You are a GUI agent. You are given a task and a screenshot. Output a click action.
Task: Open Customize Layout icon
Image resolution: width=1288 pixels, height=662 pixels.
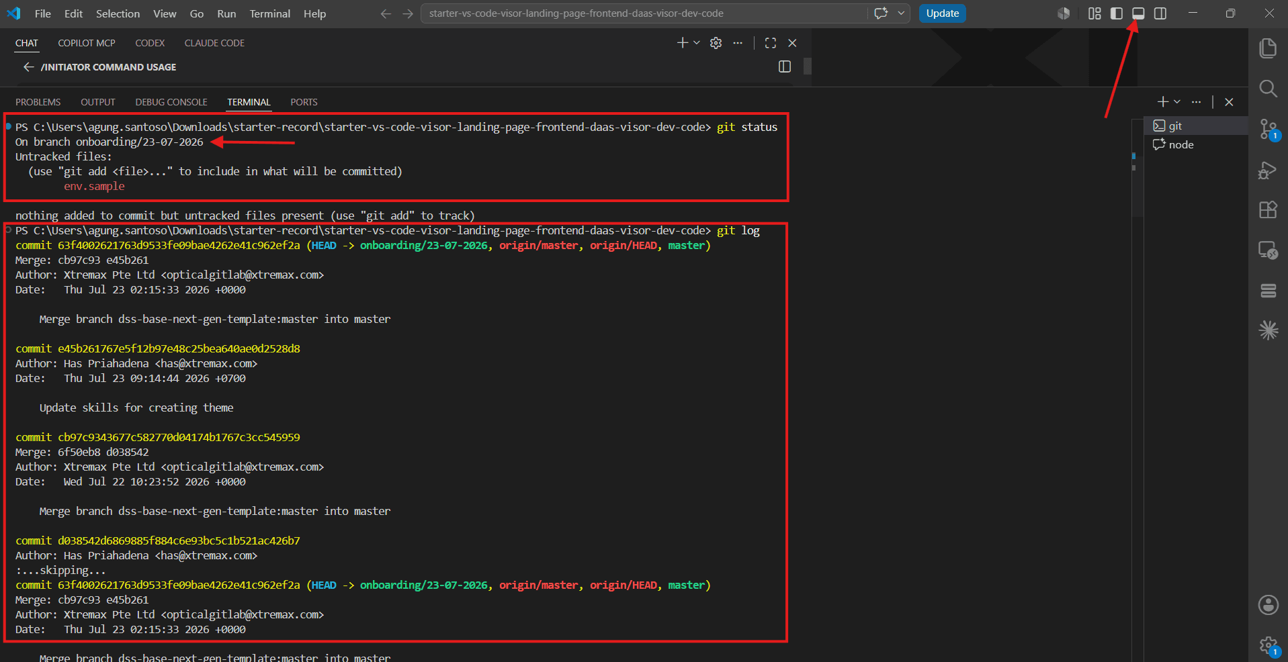1094,13
